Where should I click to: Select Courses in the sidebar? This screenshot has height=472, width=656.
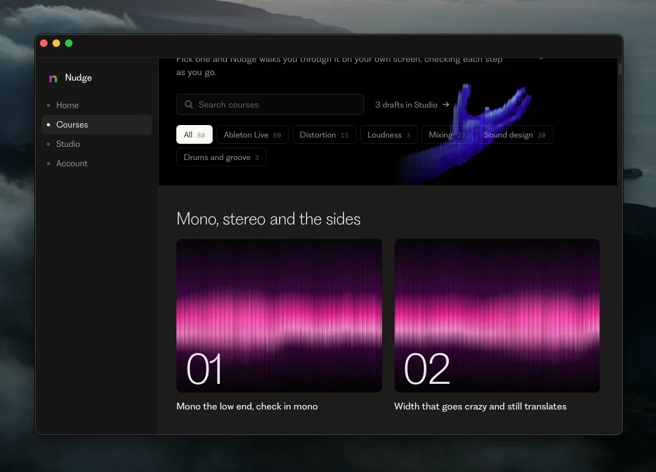[96, 124]
